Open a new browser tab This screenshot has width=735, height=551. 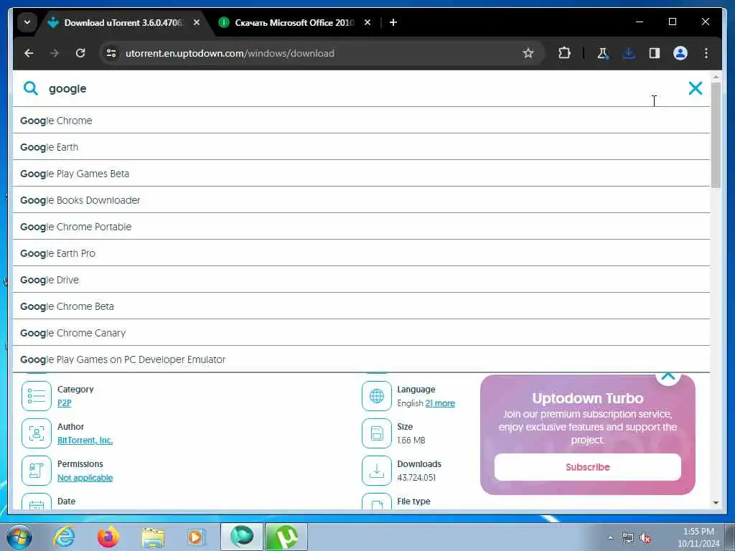pos(393,22)
